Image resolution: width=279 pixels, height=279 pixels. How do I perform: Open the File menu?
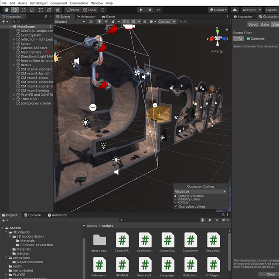click(x=4, y=3)
